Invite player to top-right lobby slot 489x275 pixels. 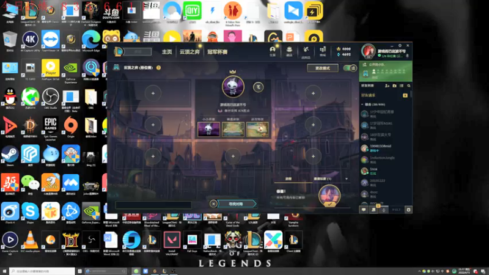[x=313, y=94]
